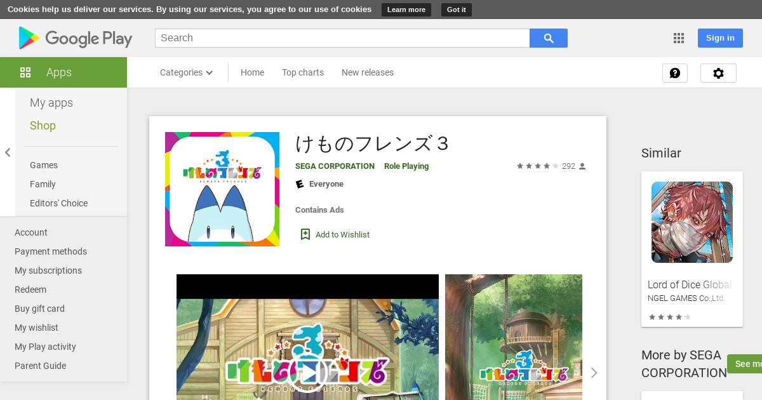Open My Play activity link
Viewport: 762px width, 400px height.
(x=45, y=347)
